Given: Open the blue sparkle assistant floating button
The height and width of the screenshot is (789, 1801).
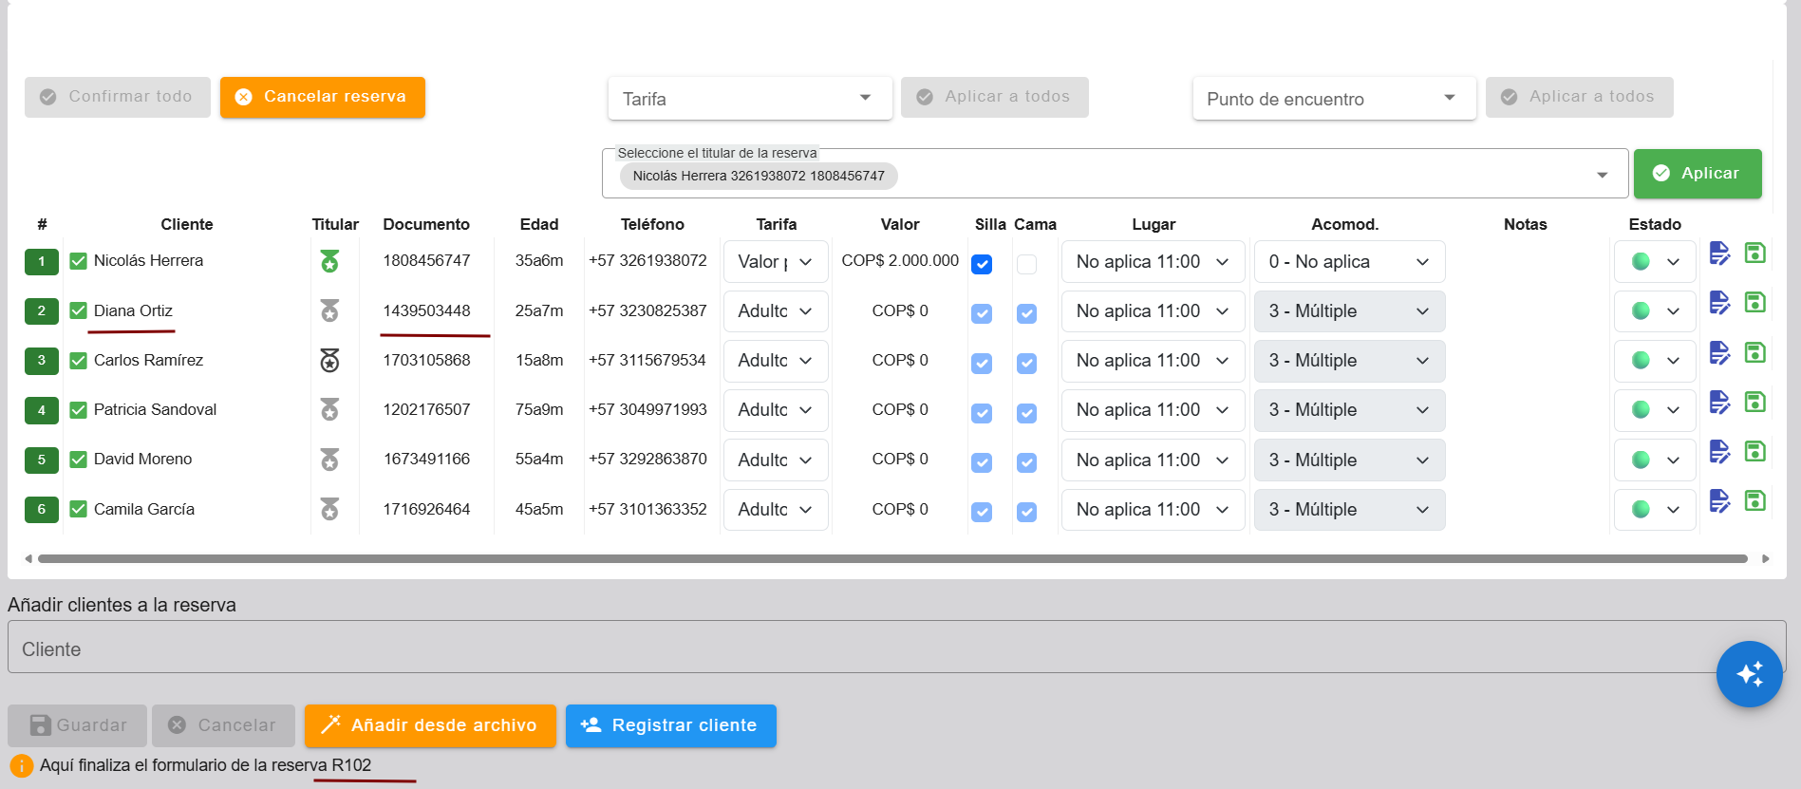Looking at the screenshot, I should [x=1749, y=674].
